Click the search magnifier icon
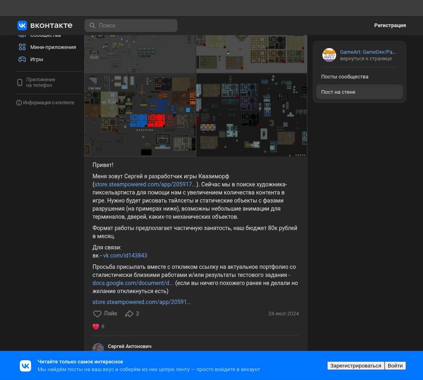The image size is (423, 380). (92, 25)
